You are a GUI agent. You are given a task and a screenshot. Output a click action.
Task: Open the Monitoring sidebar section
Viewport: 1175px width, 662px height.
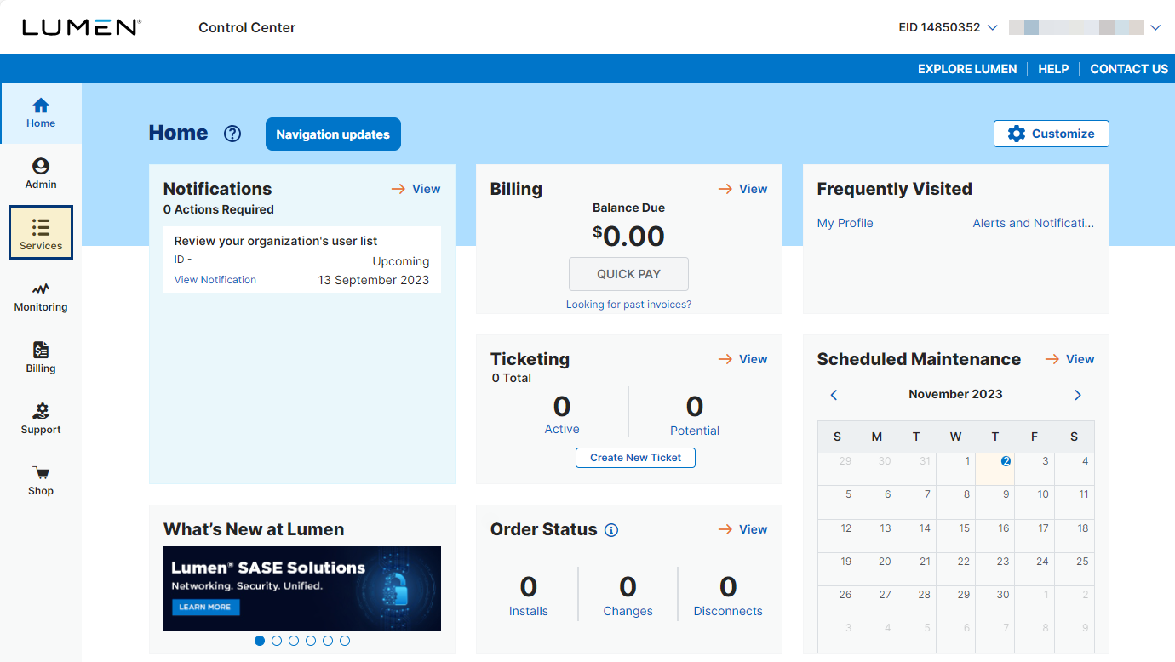click(41, 297)
